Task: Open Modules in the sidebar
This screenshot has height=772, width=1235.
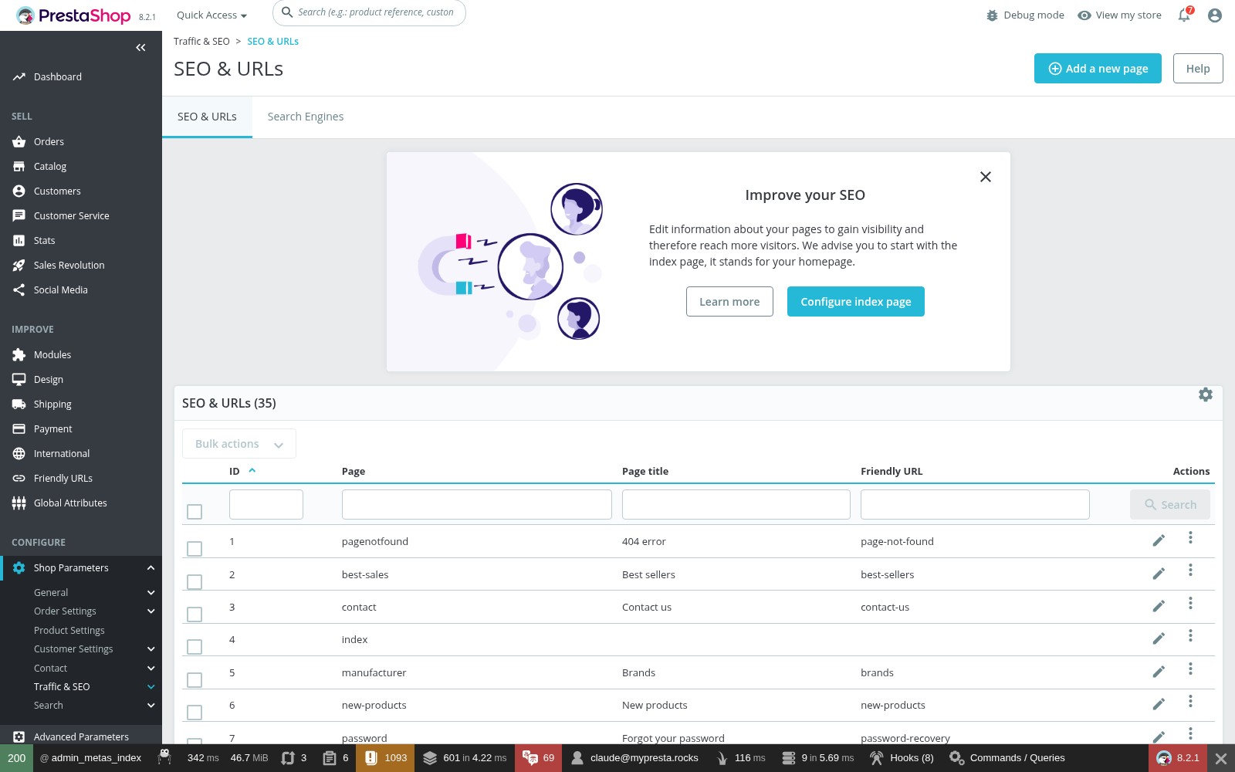Action: pos(52,355)
